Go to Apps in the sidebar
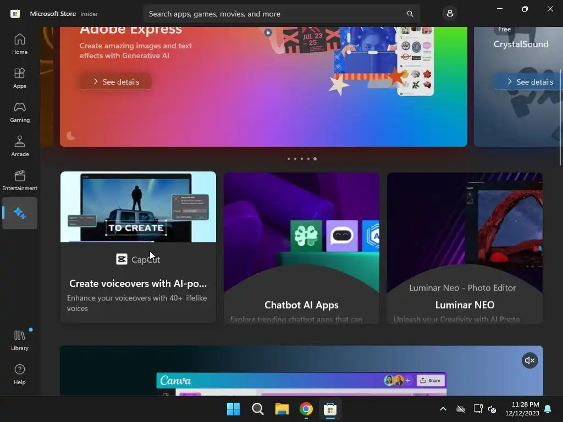Screen dimensions: 563x422 (x=20, y=78)
